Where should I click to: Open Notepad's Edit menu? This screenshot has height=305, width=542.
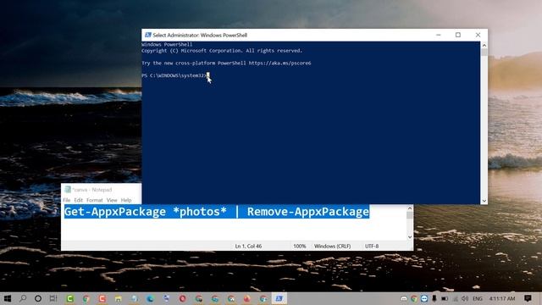79,200
